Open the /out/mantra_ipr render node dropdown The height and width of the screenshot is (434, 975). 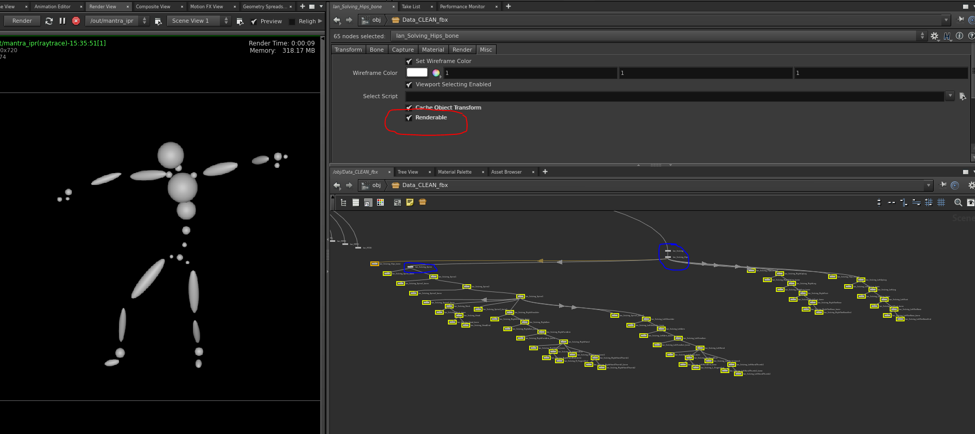[x=144, y=21]
